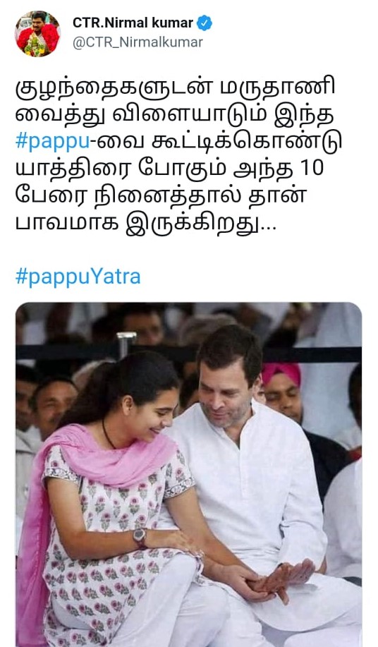Click the blue verified badge

205,23
